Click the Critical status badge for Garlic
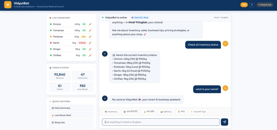The height and width of the screenshot is (130, 277). point(82,43)
